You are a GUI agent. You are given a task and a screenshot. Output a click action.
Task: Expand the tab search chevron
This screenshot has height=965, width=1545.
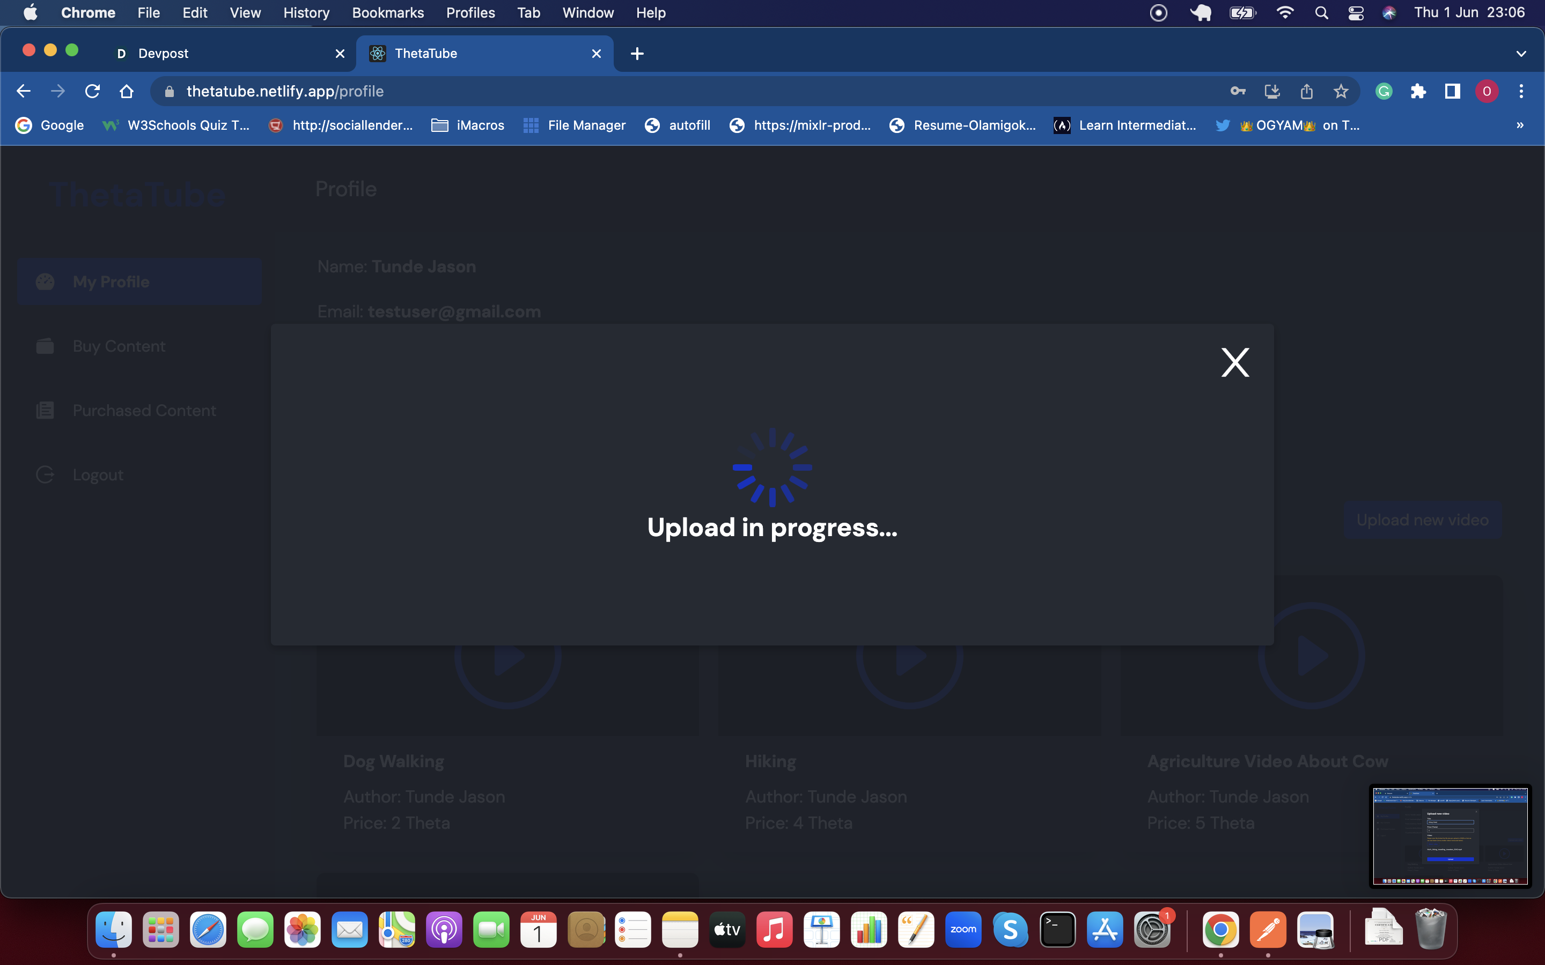coord(1521,54)
